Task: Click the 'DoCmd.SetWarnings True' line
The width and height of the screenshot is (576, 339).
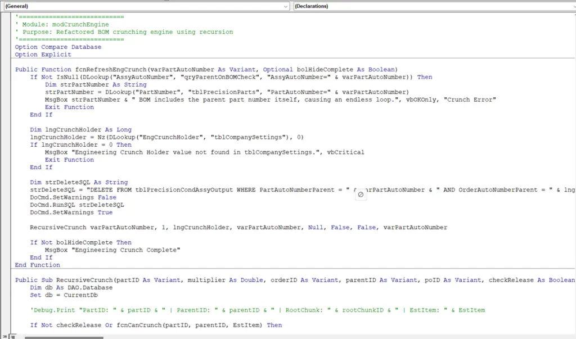Action: pos(71,213)
